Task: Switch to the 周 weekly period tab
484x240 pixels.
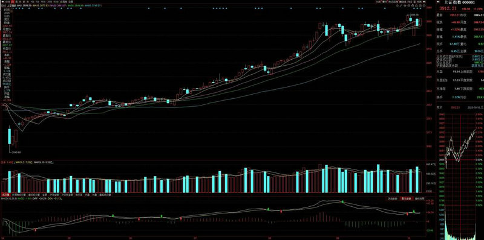Action: tap(16, 2)
